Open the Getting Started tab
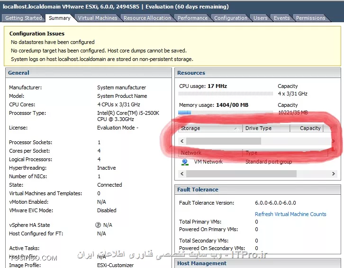344x268 pixels. [24, 18]
